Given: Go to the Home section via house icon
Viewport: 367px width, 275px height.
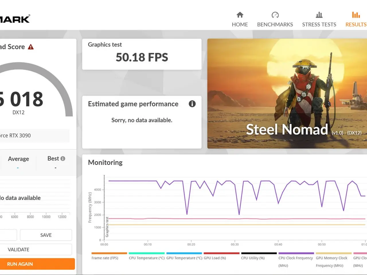Looking at the screenshot, I should coord(240,15).
